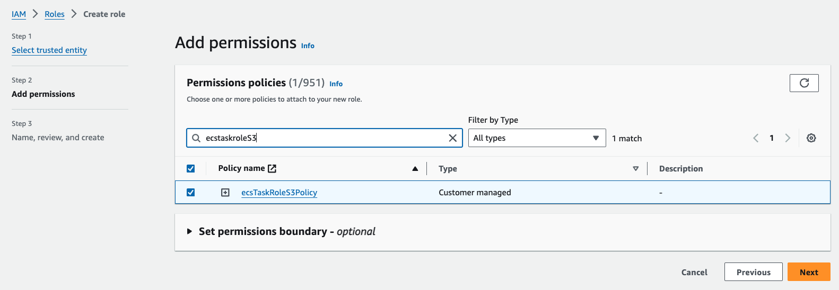The width and height of the screenshot is (839, 290).
Task: Clear the search field with X icon
Action: tap(452, 138)
